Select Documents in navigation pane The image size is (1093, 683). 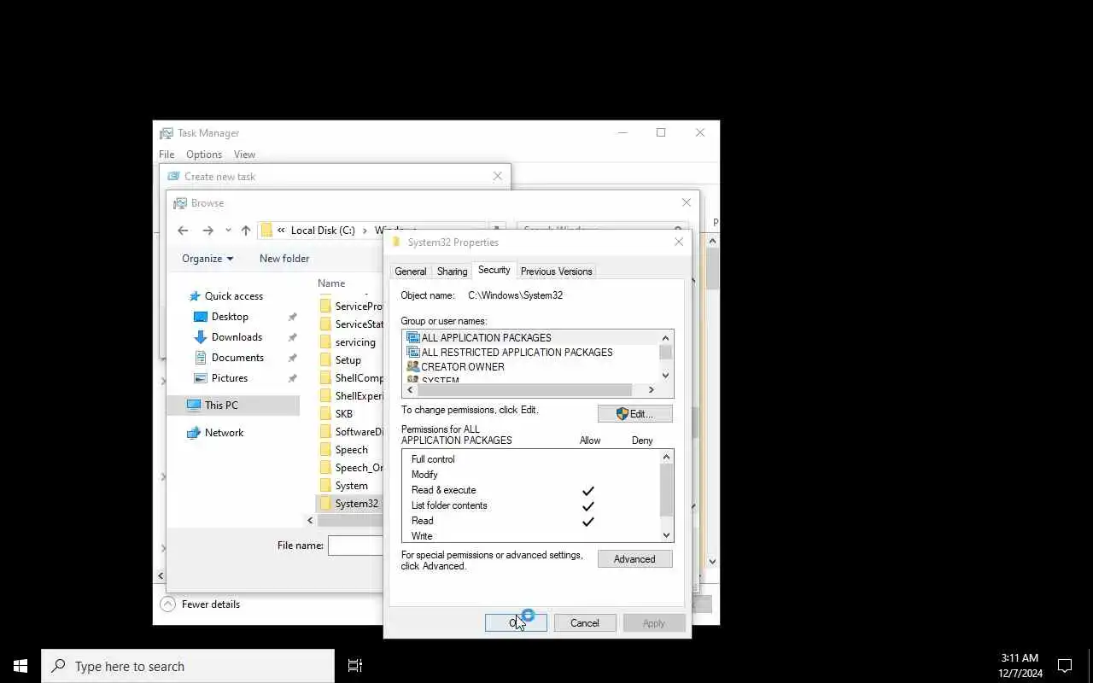click(x=237, y=358)
